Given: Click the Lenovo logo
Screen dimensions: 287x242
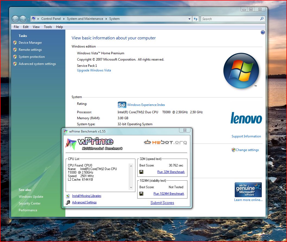Looking at the screenshot, I should 246,118.
